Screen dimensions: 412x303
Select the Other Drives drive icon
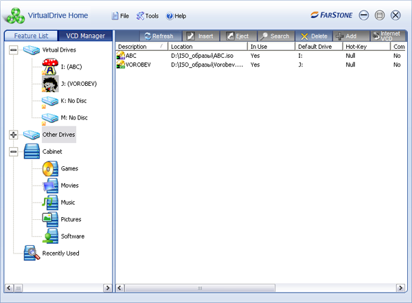(32, 135)
